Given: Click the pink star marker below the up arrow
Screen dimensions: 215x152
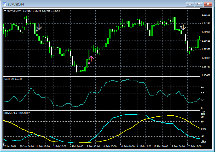Looking at the screenshot, I should (89, 63).
